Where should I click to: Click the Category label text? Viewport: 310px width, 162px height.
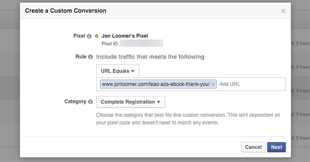click(75, 101)
